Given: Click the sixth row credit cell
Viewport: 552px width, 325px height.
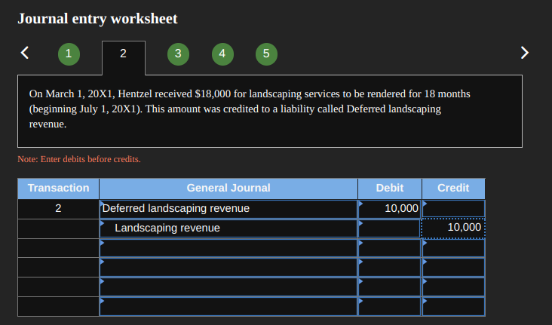Looking at the screenshot, I should [x=453, y=306].
